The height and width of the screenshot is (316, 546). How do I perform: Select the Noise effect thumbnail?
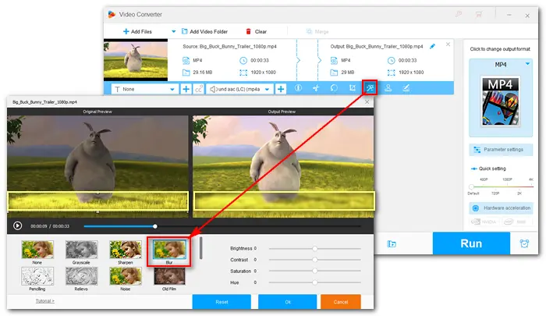126,276
